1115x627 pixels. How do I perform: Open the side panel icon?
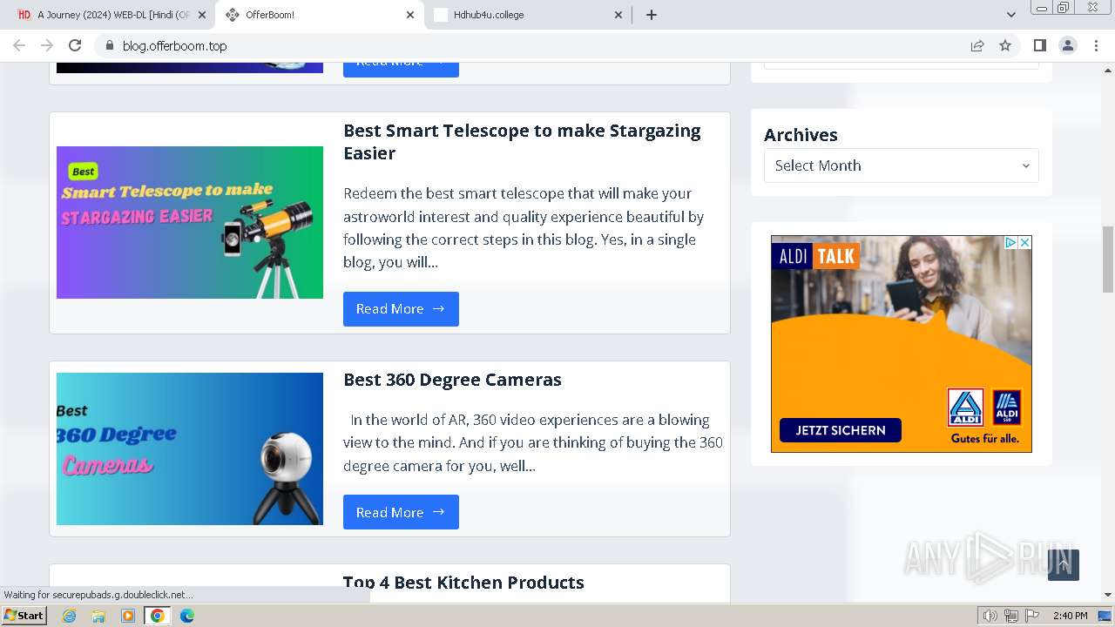click(x=1039, y=45)
